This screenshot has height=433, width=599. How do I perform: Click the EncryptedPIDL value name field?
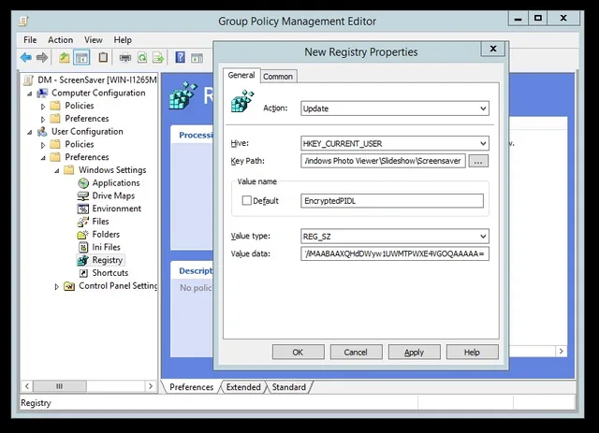click(x=392, y=201)
